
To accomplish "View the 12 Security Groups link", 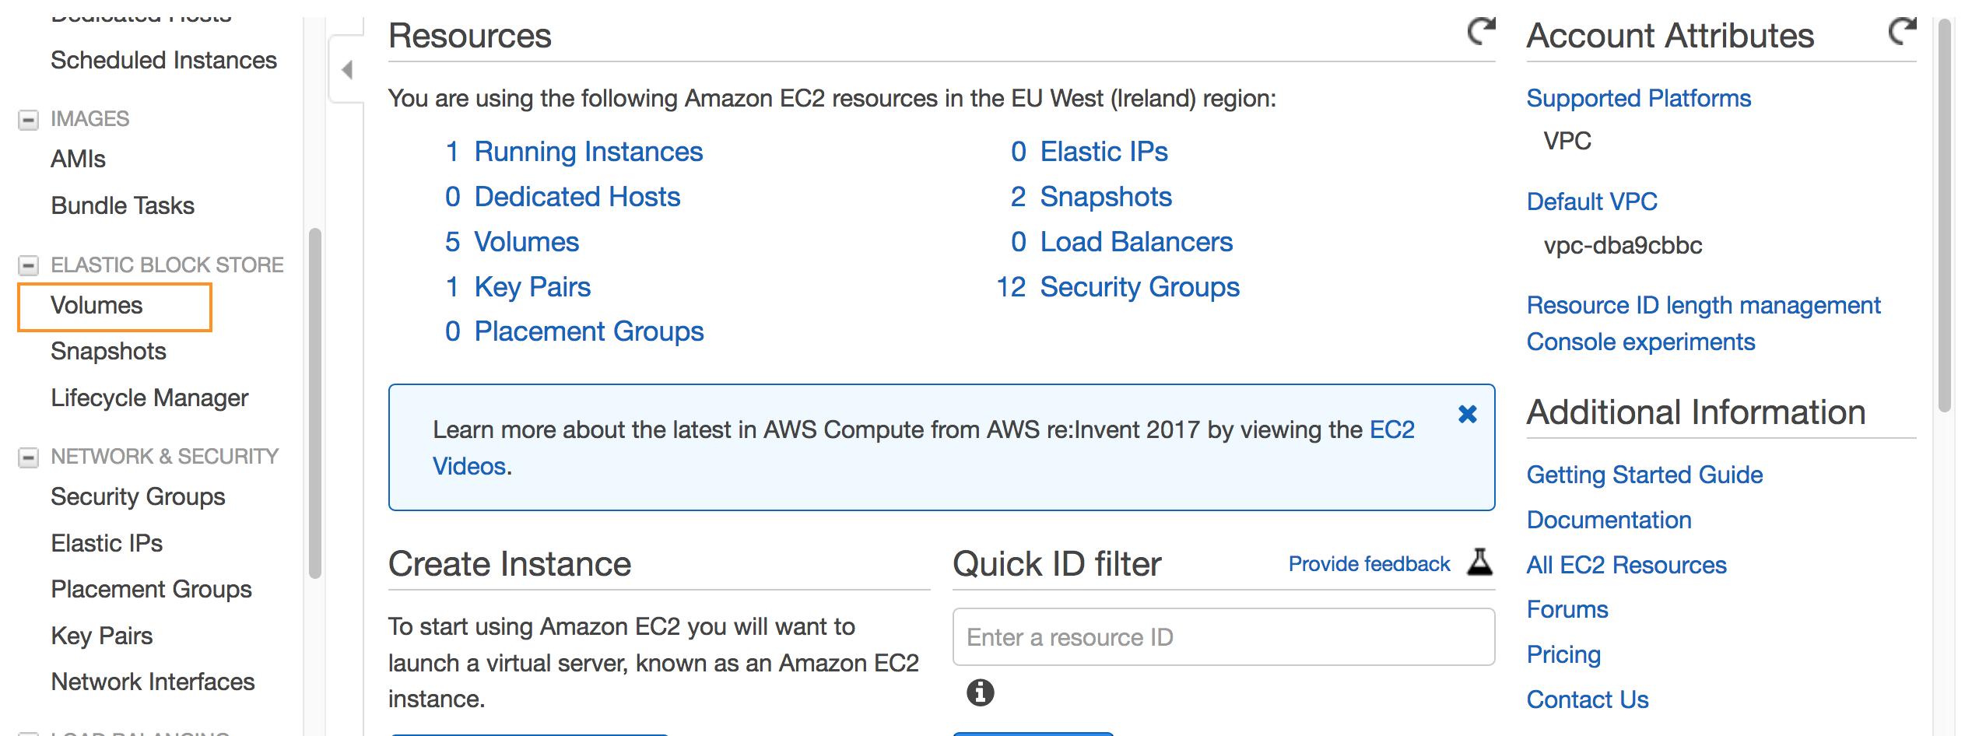I will pyautogui.click(x=1118, y=287).
